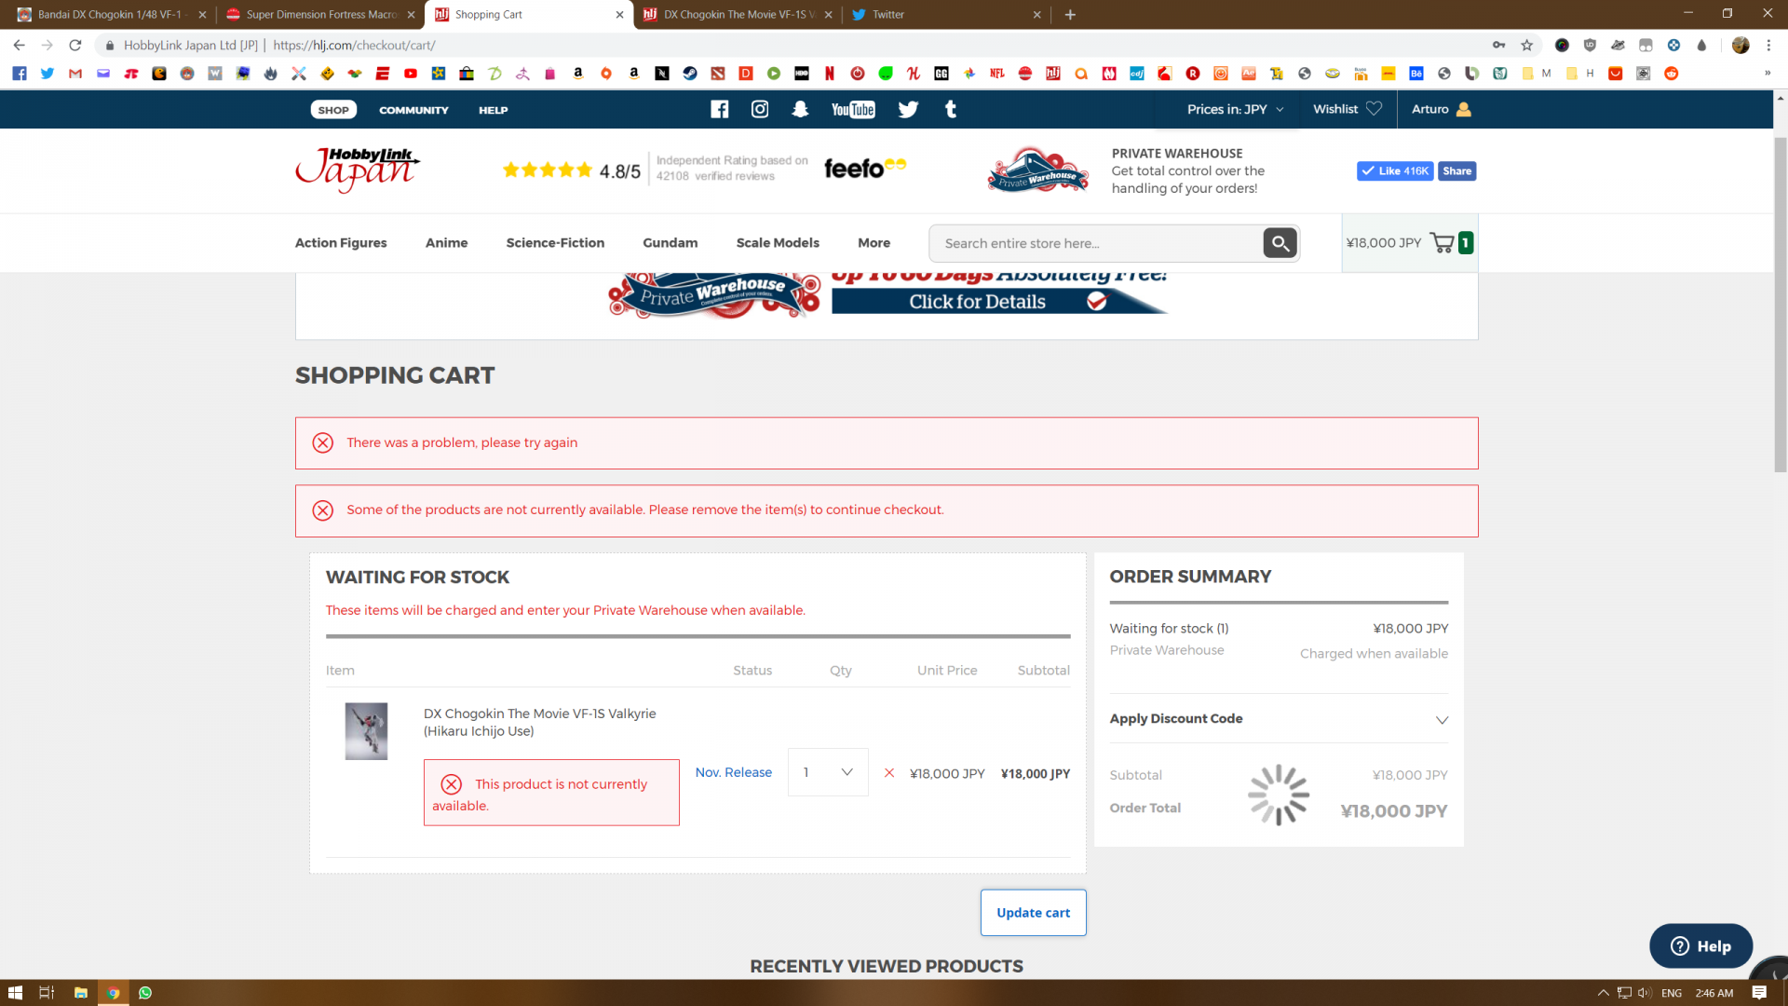This screenshot has height=1006, width=1788.
Task: Open File Explorer from the taskbar
Action: [x=80, y=993]
